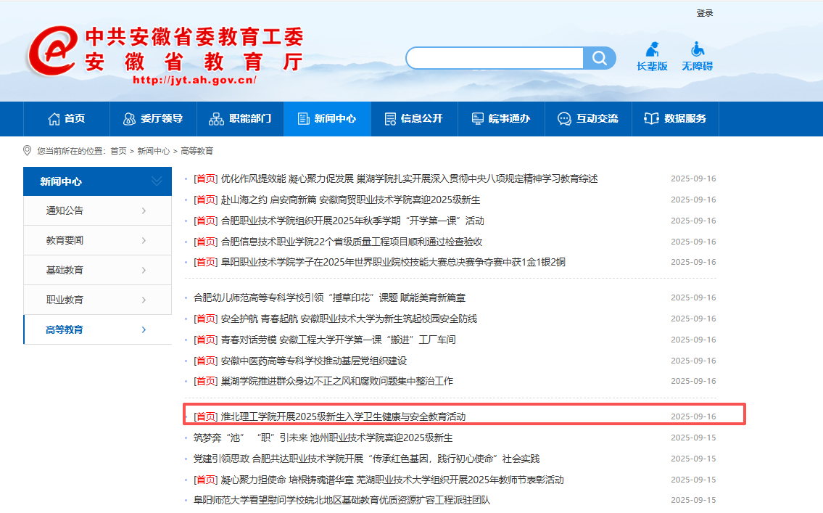Open the 无障碍 accessibility icon
Viewport: 823px width, 513px height.
click(697, 57)
